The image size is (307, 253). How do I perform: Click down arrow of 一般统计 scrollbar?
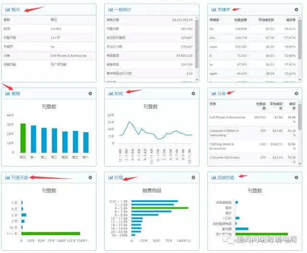[197, 80]
